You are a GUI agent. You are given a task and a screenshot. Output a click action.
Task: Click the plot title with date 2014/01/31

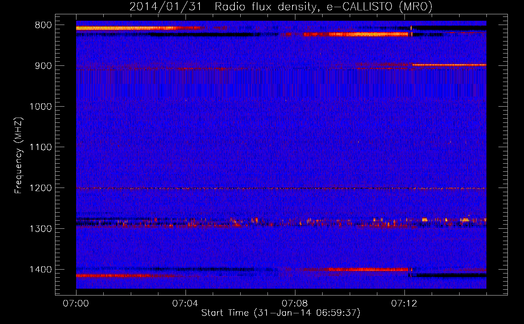click(x=281, y=7)
